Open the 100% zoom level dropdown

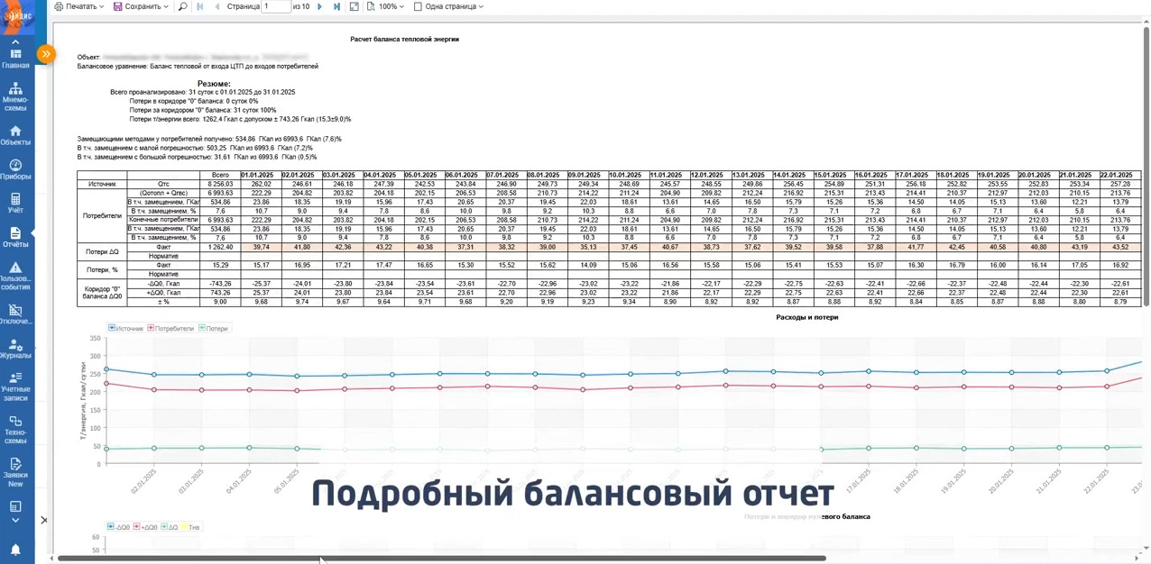point(386,6)
